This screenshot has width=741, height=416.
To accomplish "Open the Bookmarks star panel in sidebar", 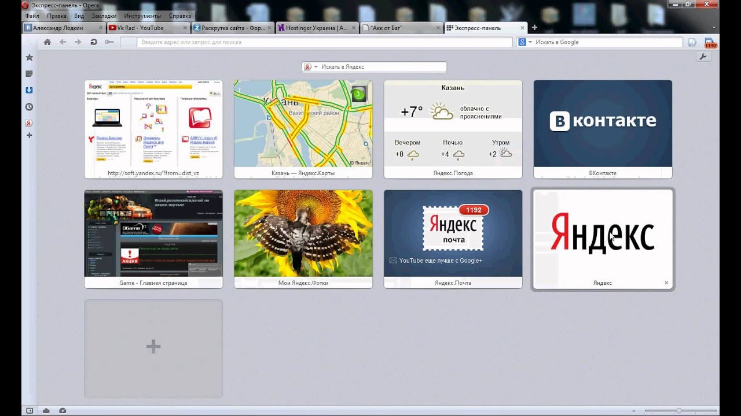I will [x=29, y=57].
